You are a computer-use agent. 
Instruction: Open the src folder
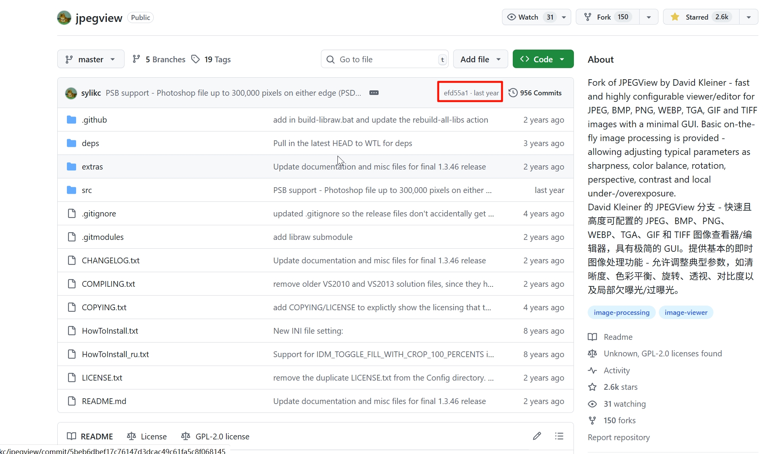[x=87, y=190]
